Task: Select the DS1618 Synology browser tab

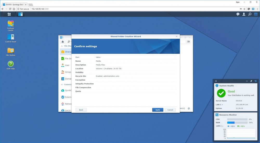Action: pyautogui.click(x=15, y=5)
